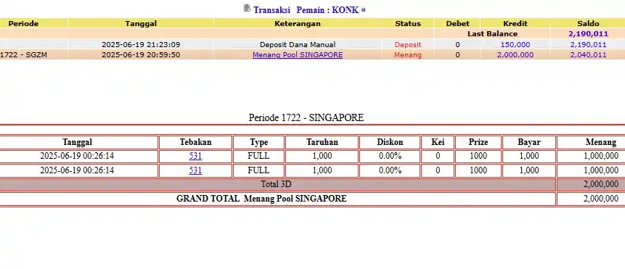Click the Bayar column header
The width and height of the screenshot is (625, 269).
[529, 142]
